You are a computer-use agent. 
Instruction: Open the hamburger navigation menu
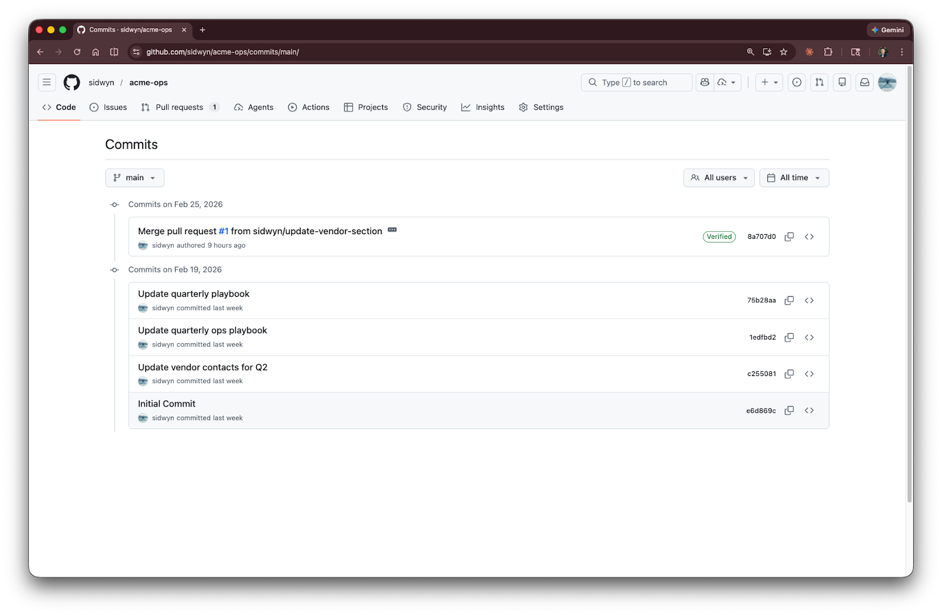click(47, 82)
